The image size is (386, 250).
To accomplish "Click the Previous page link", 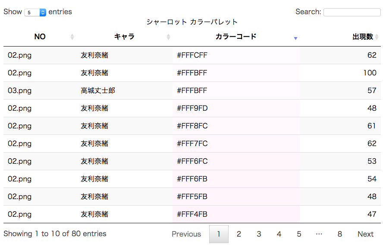I will pos(186,234).
